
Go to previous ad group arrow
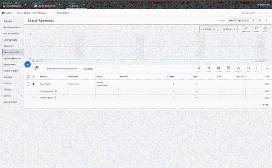click(x=260, y=13)
